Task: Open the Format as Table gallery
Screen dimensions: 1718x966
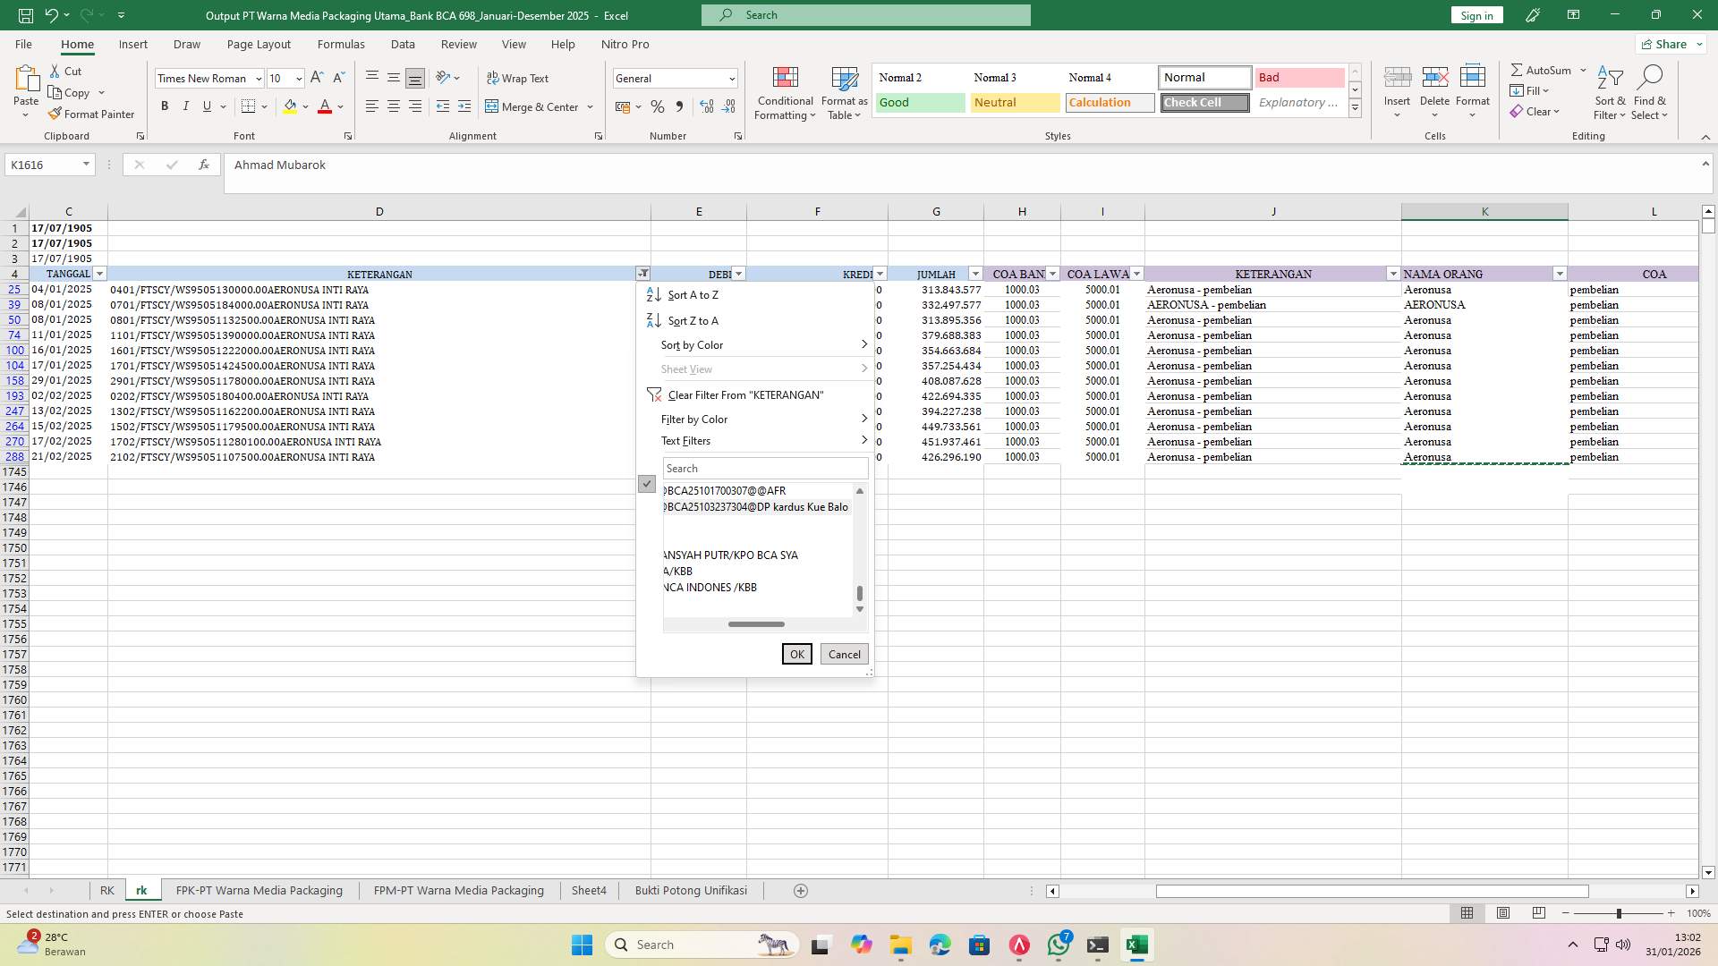Action: (x=842, y=92)
